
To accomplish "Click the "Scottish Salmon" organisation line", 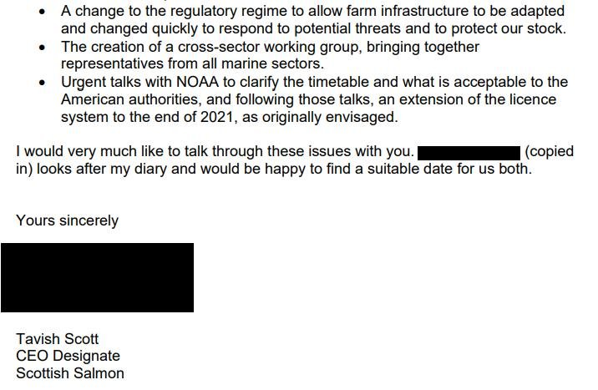I will [x=70, y=373].
